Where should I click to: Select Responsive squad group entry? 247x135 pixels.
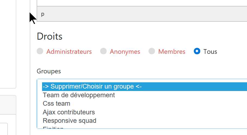69,120
